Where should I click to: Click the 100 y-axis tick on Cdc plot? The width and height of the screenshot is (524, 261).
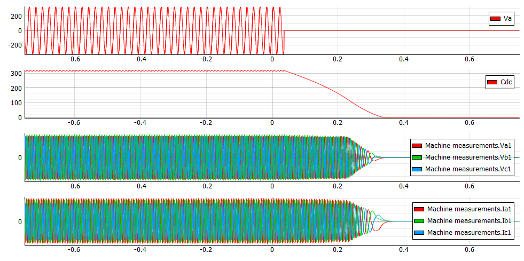15,102
